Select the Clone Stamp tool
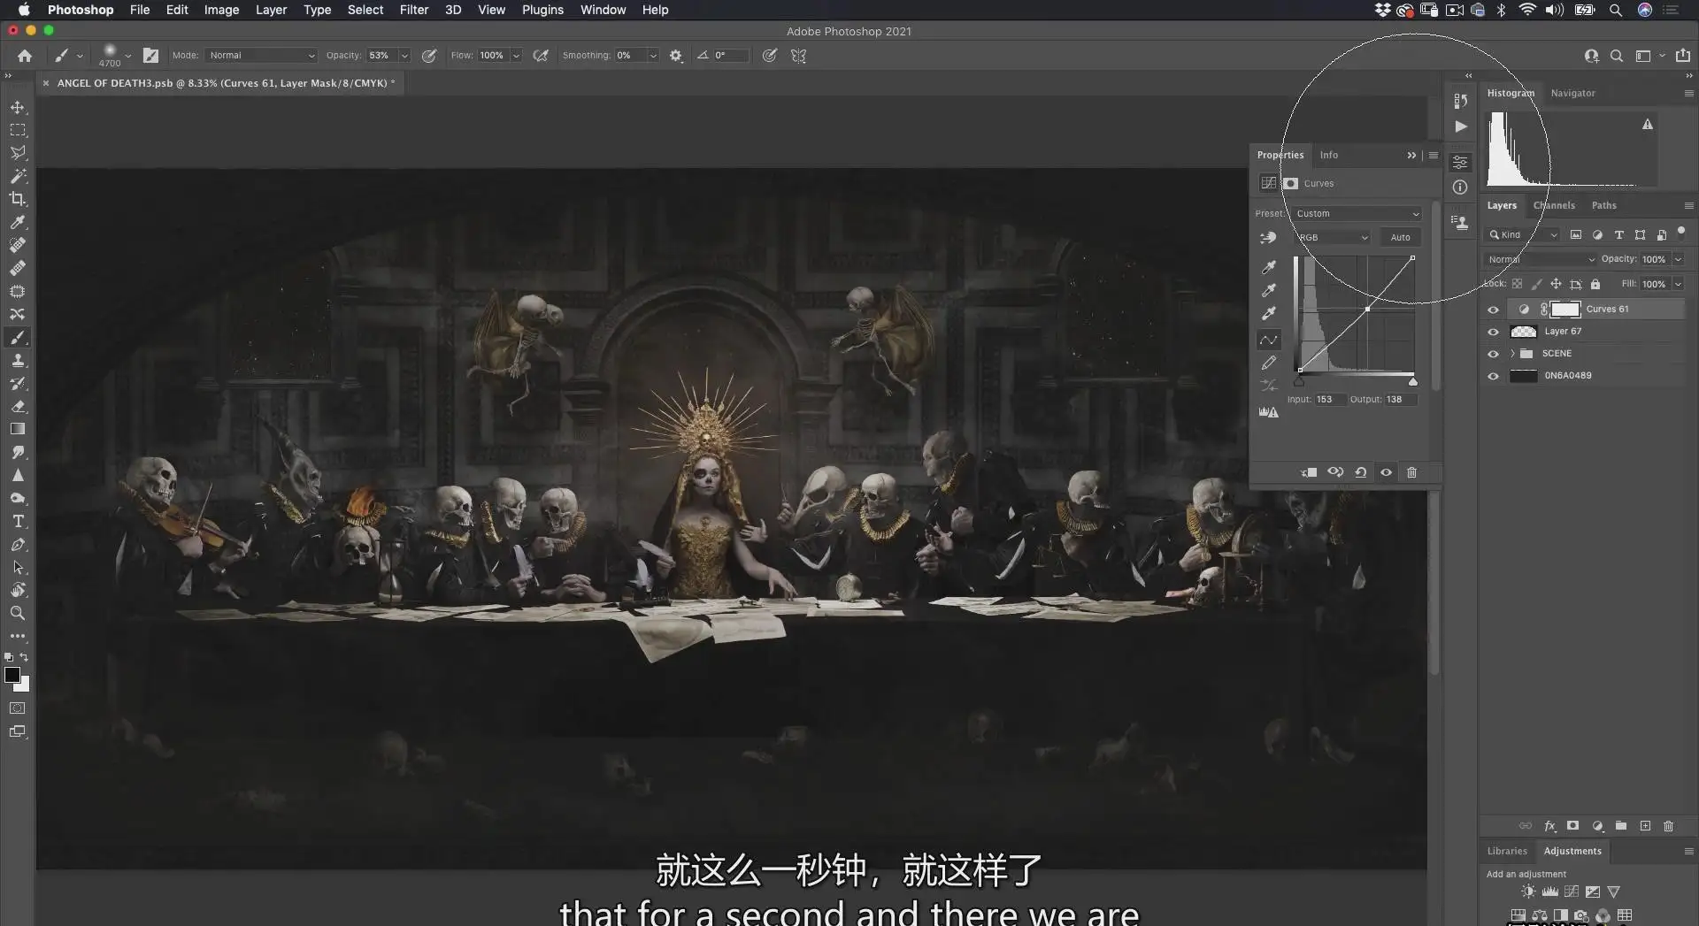Viewport: 1699px width, 926px height. [18, 360]
